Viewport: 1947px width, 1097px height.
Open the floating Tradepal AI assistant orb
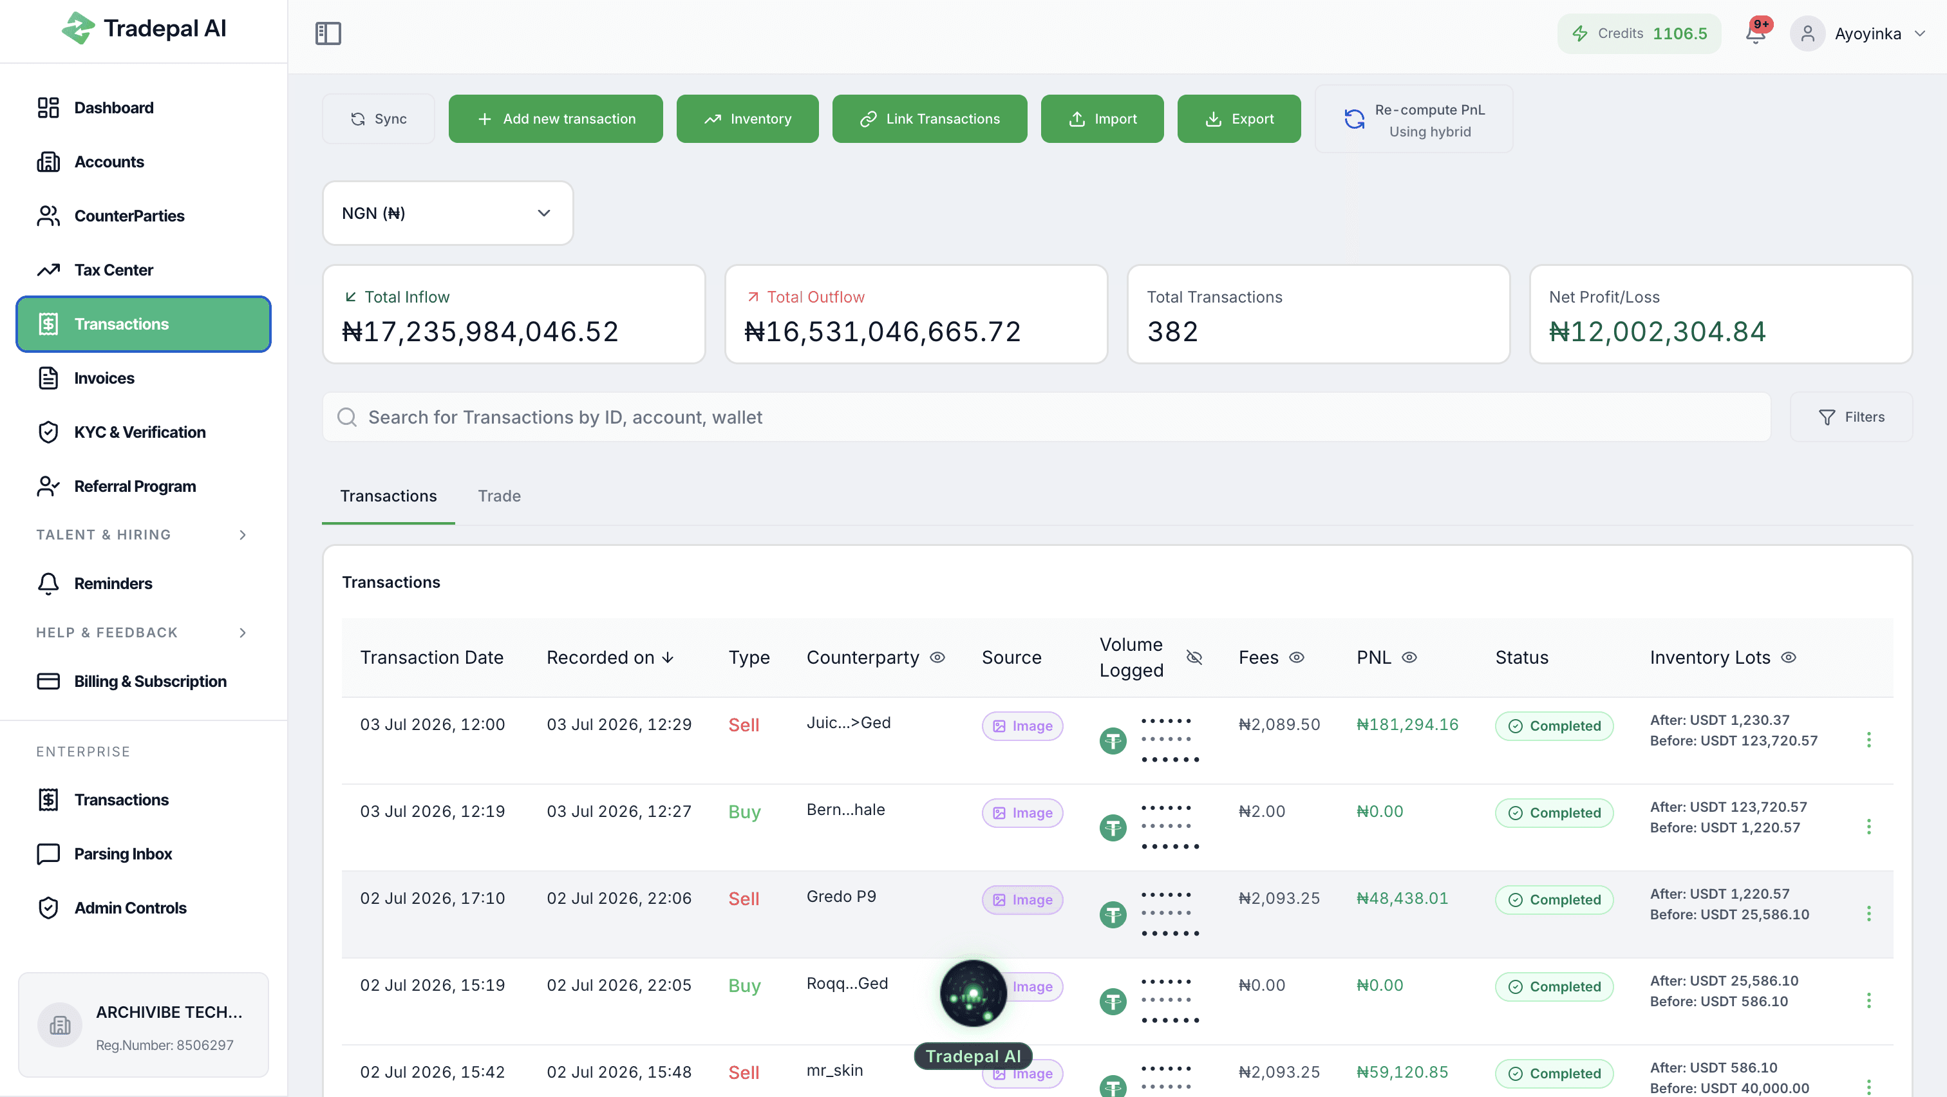973,993
